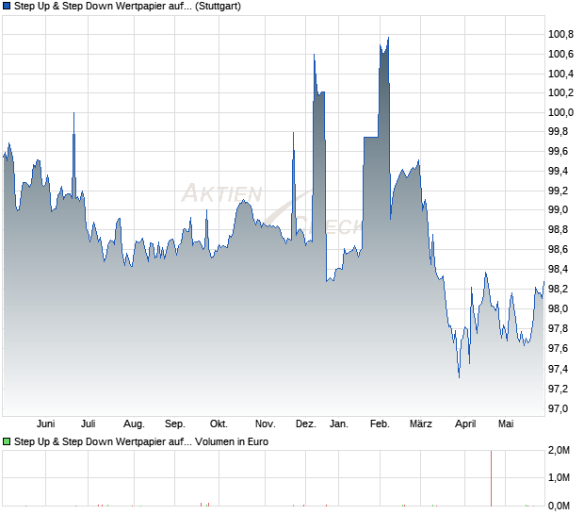
Task: Click the 100,8 price axis value
Action: [x=560, y=35]
